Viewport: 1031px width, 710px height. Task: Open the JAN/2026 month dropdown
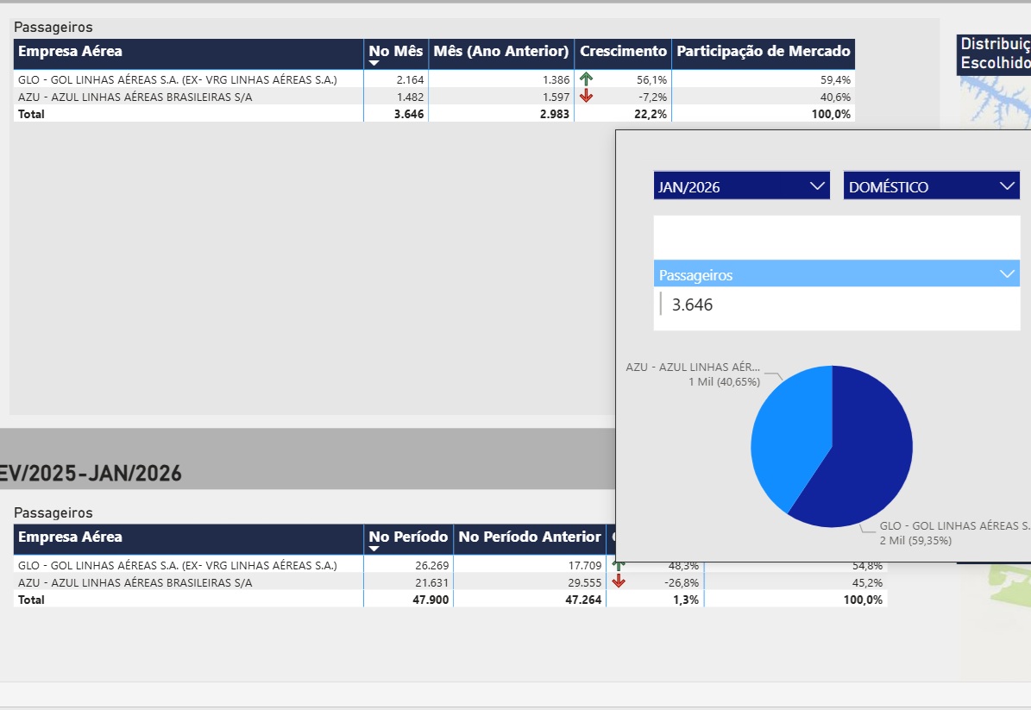pos(741,186)
